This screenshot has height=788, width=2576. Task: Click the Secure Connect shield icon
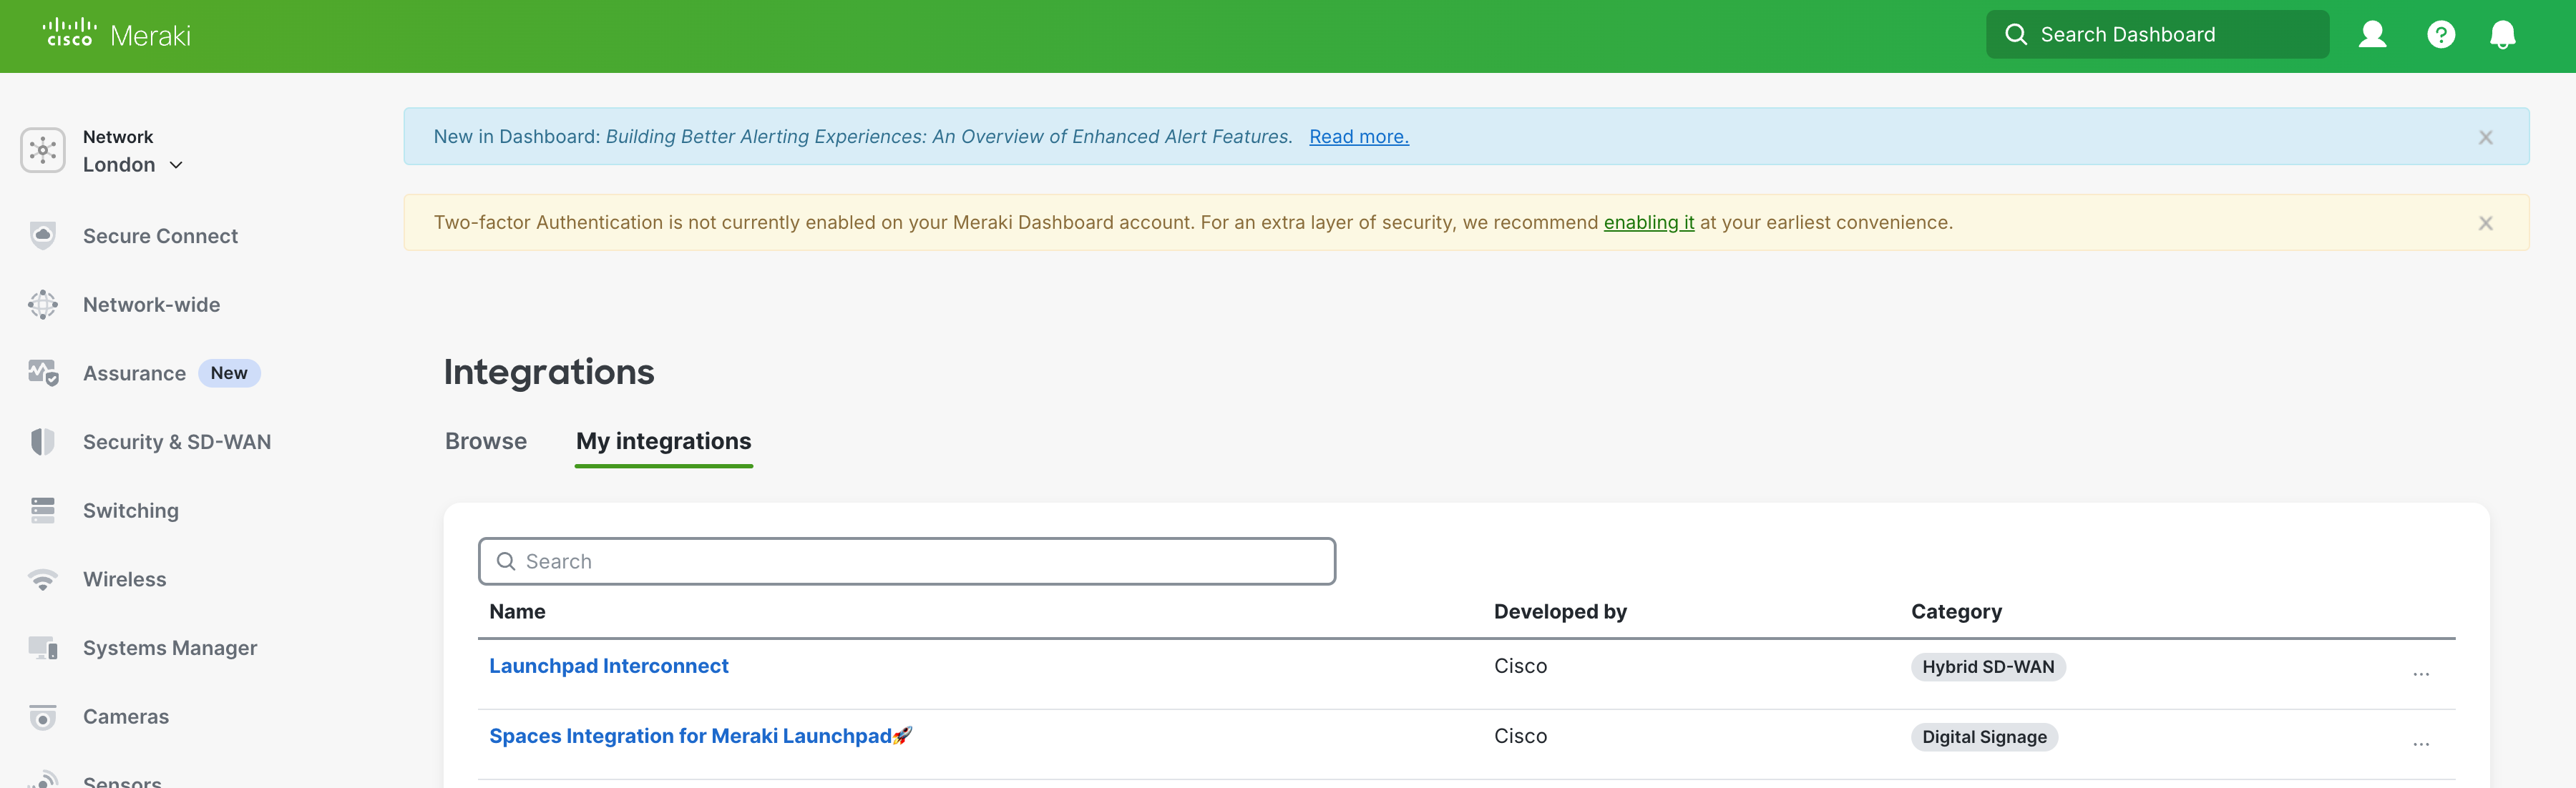(x=43, y=236)
